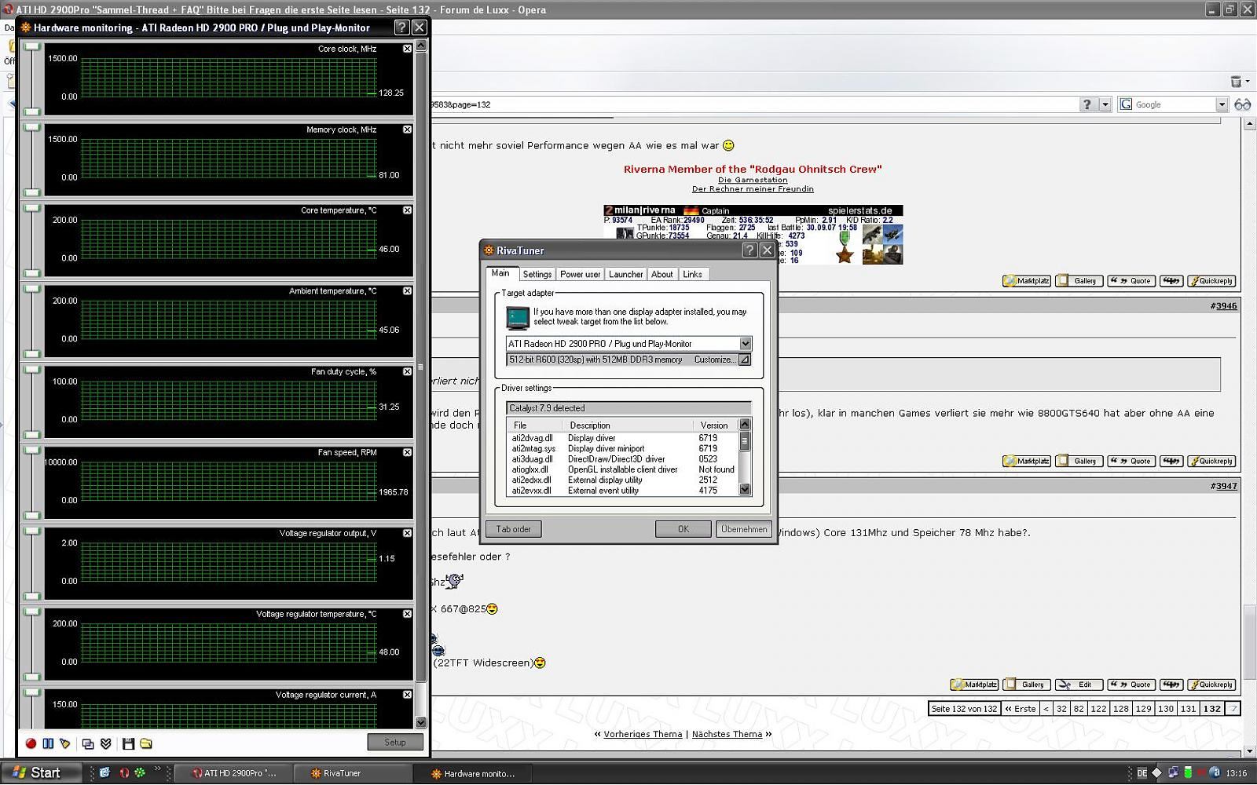Click the Opera help icon near search box

[x=1087, y=104]
